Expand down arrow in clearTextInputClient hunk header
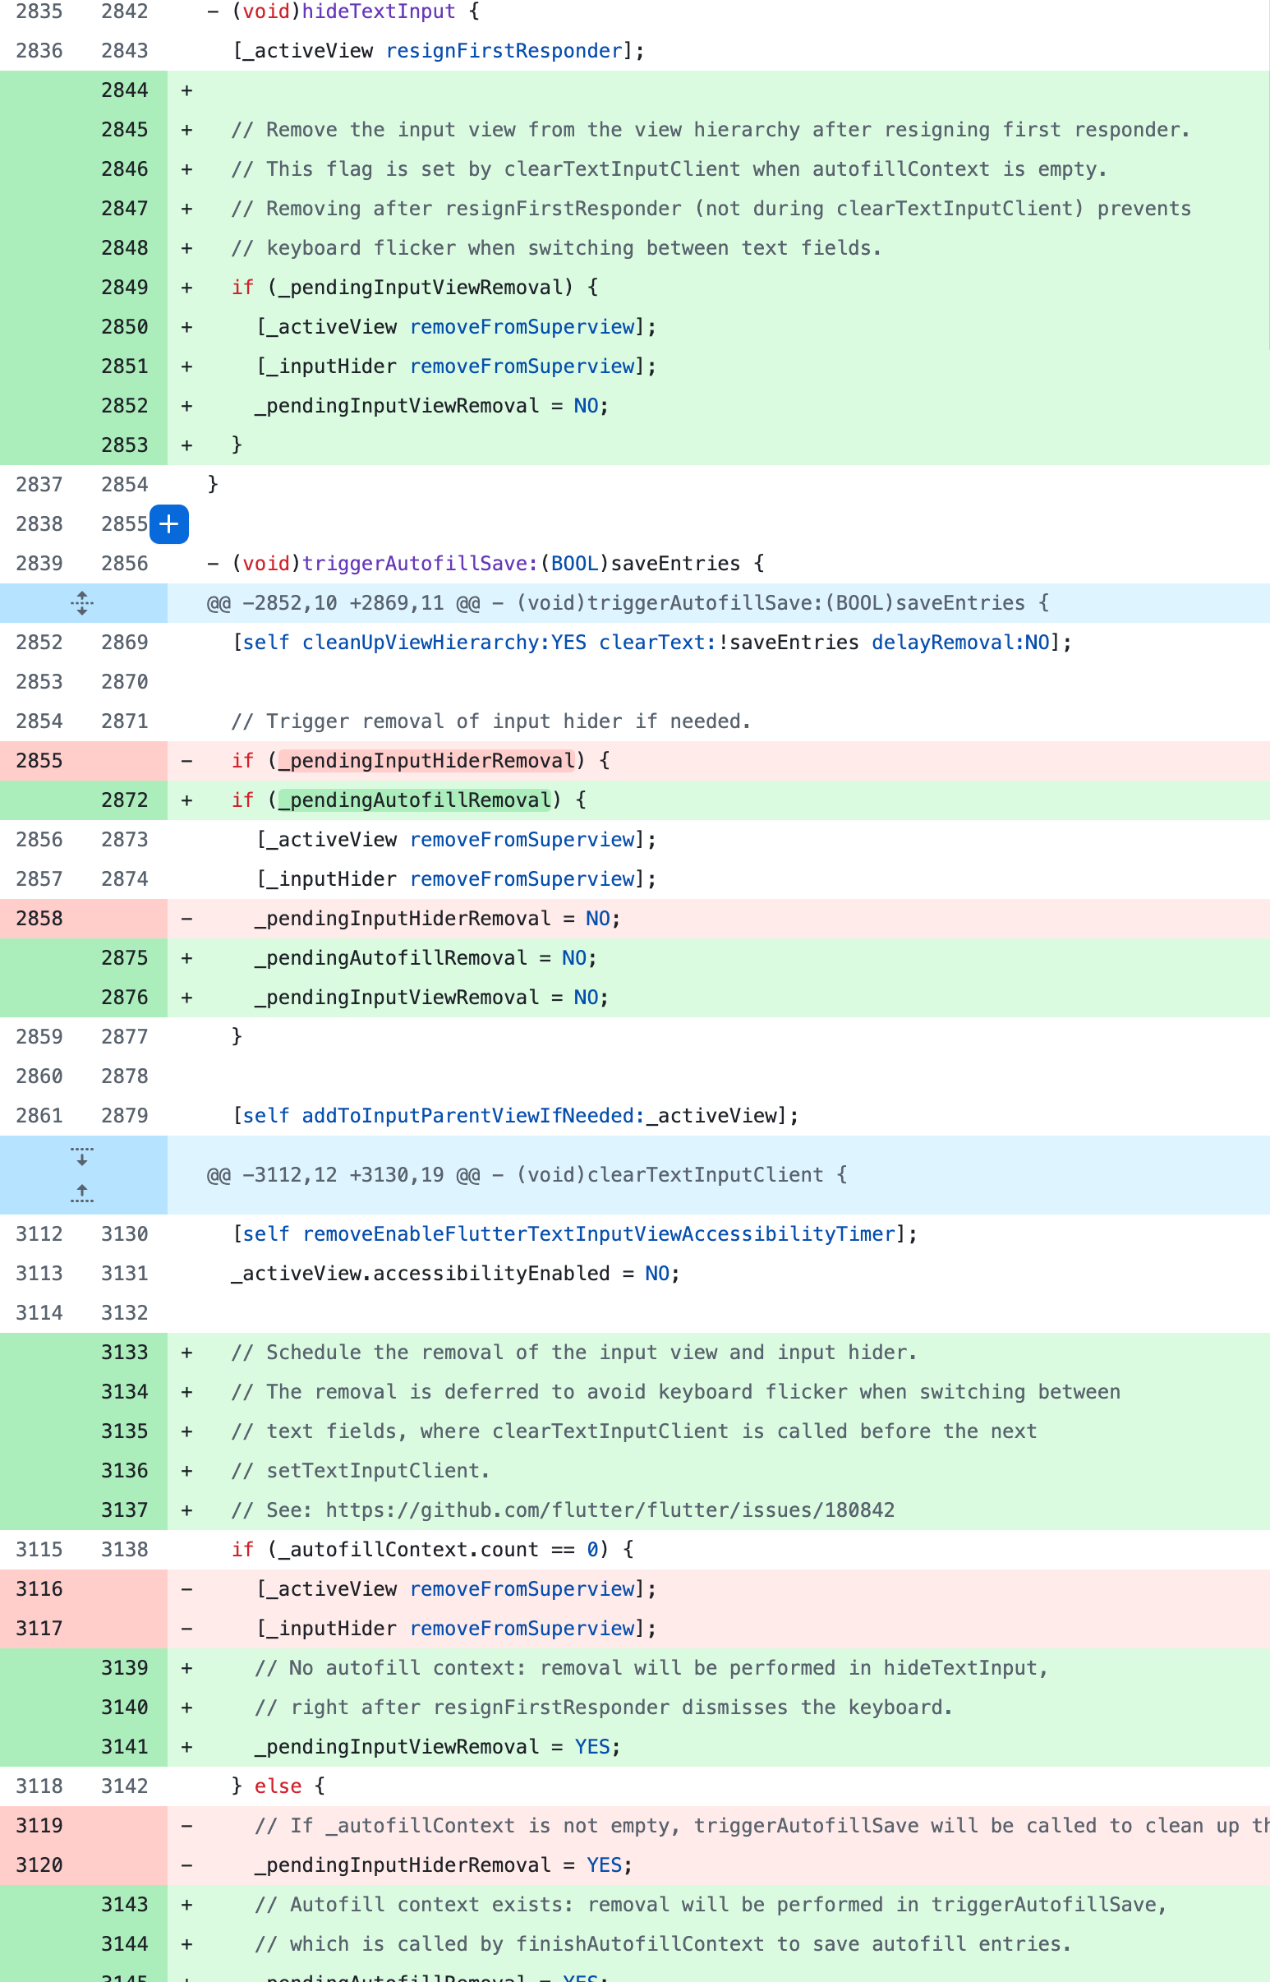The width and height of the screenshot is (1270, 1982). 82,1156
